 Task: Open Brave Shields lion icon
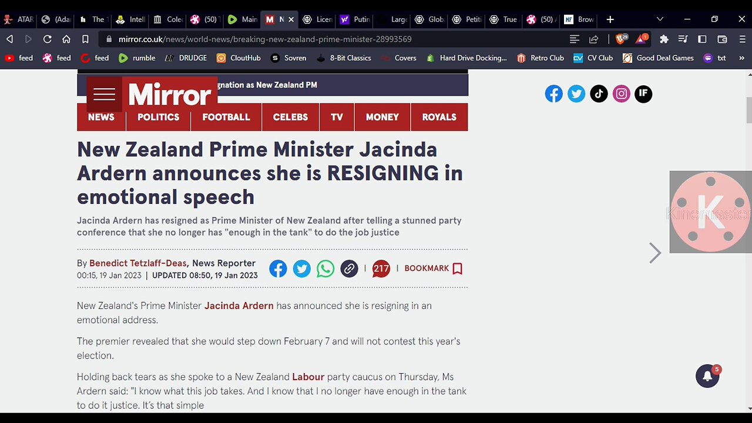click(x=621, y=39)
